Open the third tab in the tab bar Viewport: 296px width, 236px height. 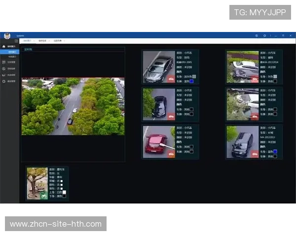tap(57, 41)
